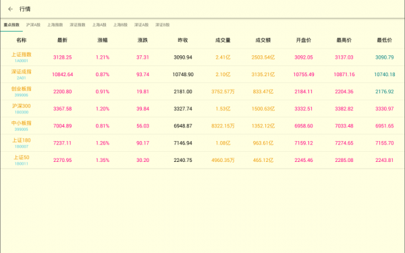Image resolution: width=405 pixels, height=253 pixels.
Task: Click the 成交量 column header
Action: click(x=223, y=40)
